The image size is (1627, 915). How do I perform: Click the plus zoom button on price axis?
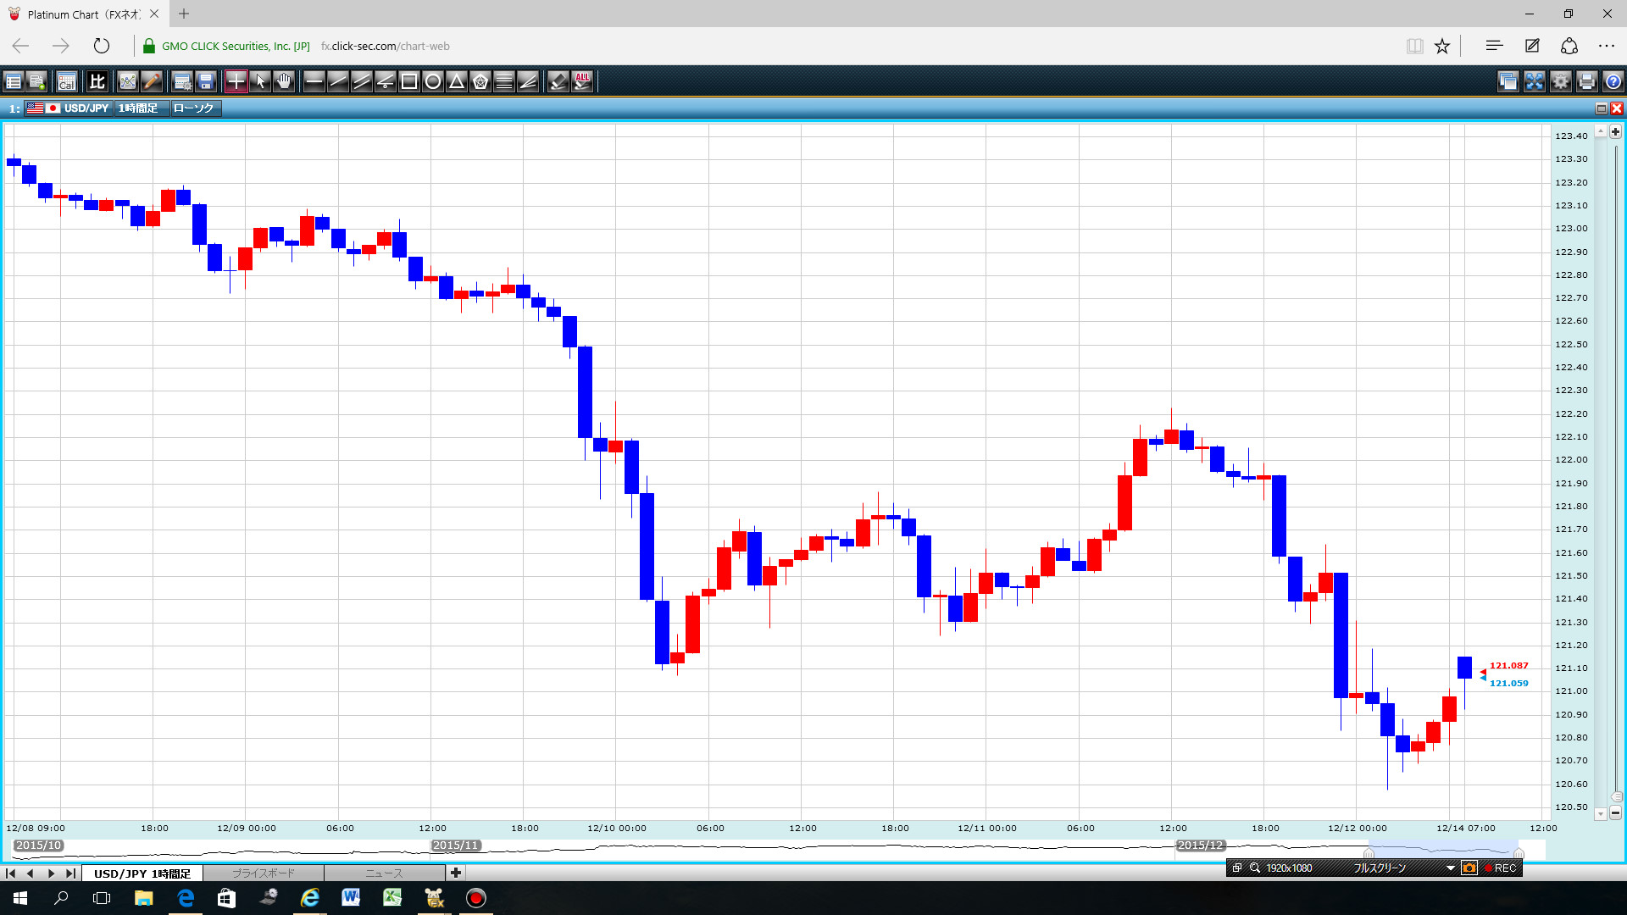tap(1615, 131)
